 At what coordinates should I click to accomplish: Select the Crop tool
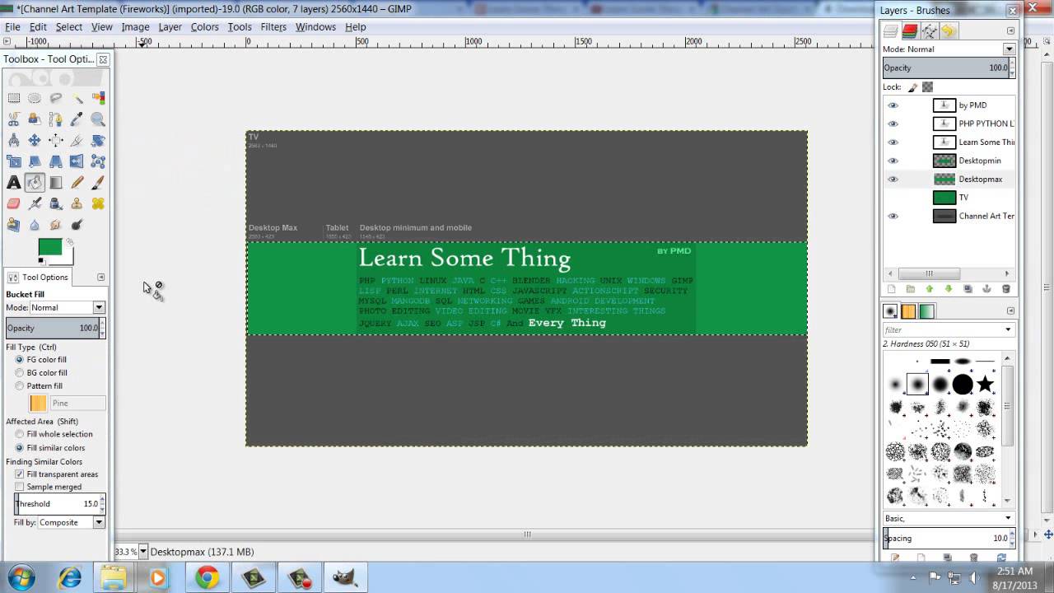pyautogui.click(x=77, y=141)
